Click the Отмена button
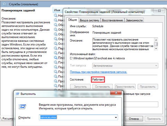167x126 pixels. click(x=134, y=119)
